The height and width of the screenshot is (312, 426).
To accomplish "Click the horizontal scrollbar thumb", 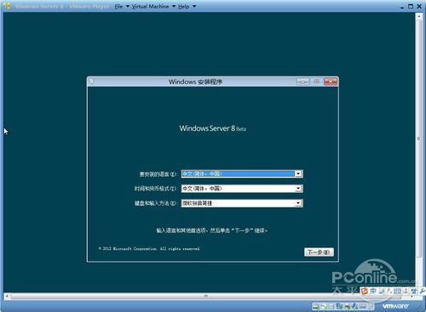I will [x=206, y=296].
